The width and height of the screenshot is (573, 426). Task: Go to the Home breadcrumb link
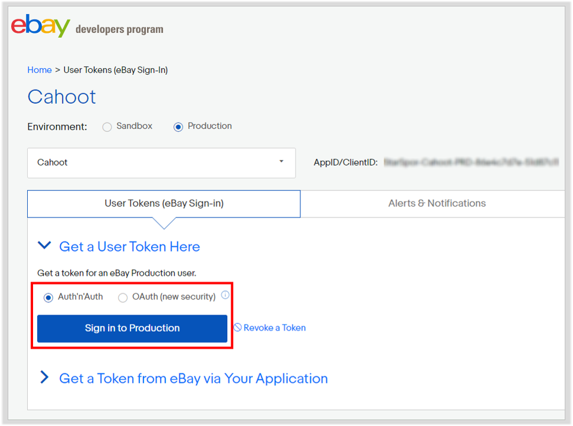40,70
